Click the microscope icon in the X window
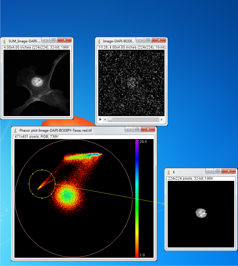The image size is (238, 266). (x=169, y=172)
